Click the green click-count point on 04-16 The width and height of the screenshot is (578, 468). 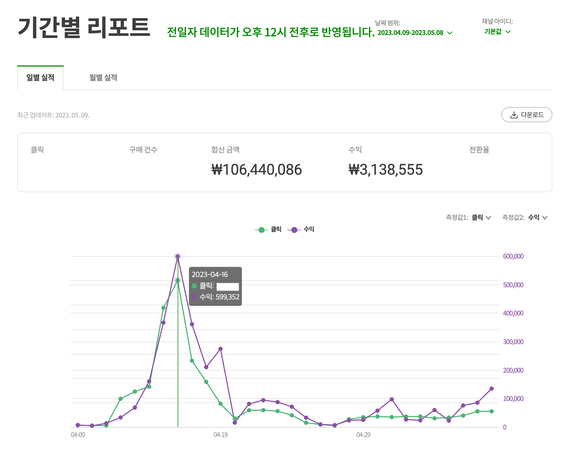(x=177, y=280)
